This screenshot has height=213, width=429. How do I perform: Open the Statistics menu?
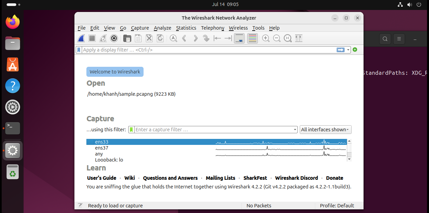[186, 28]
